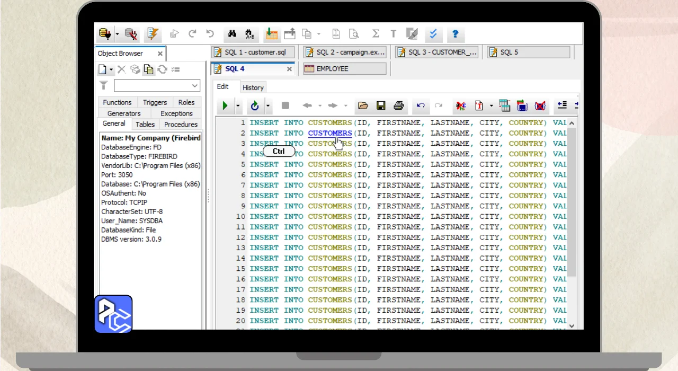Screen dimensions: 678x371
Task: Click the editor Undo arrow icon
Action: (x=421, y=106)
